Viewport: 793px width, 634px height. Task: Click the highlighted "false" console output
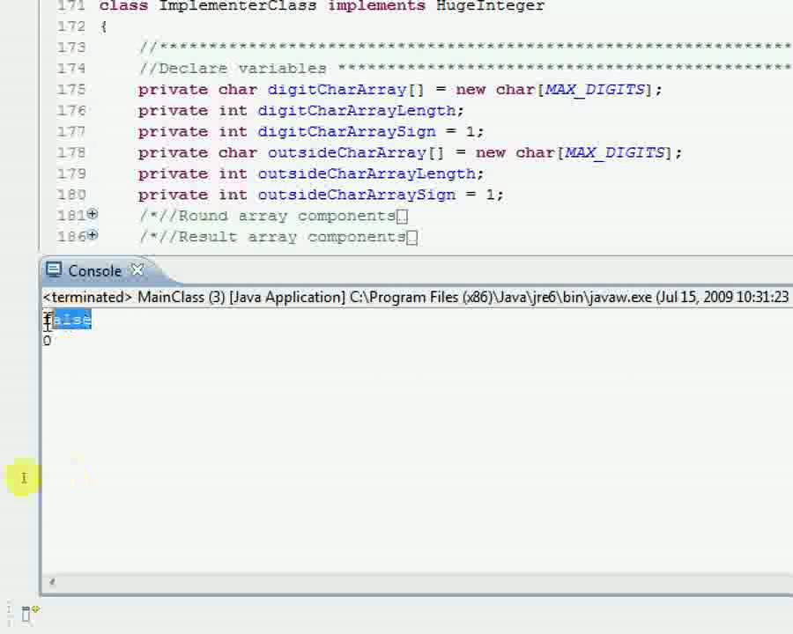pyautogui.click(x=68, y=320)
